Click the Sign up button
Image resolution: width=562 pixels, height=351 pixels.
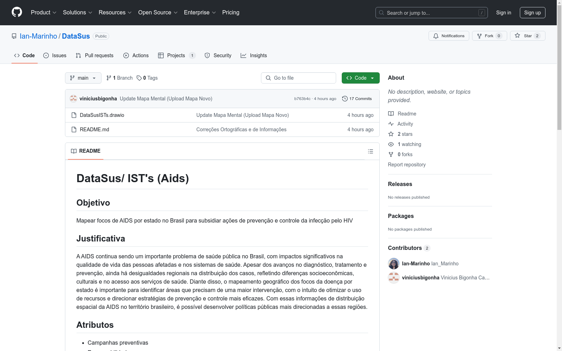click(532, 13)
